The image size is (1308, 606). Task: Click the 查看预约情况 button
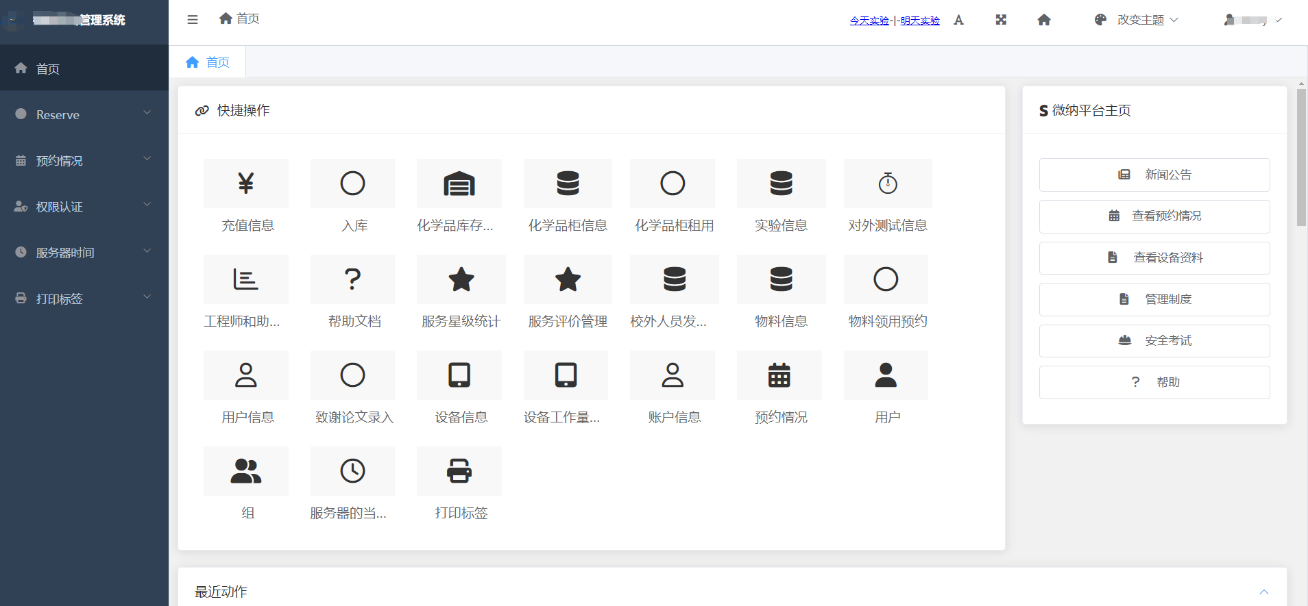(1154, 216)
